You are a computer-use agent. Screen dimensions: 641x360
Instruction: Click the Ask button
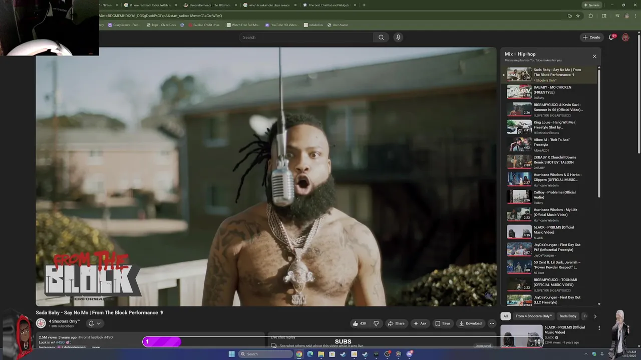point(420,323)
